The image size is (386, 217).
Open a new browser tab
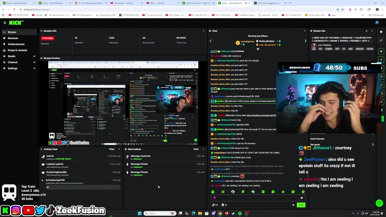291,3
